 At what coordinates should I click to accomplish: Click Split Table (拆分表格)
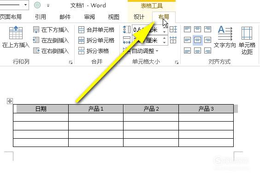94,51
